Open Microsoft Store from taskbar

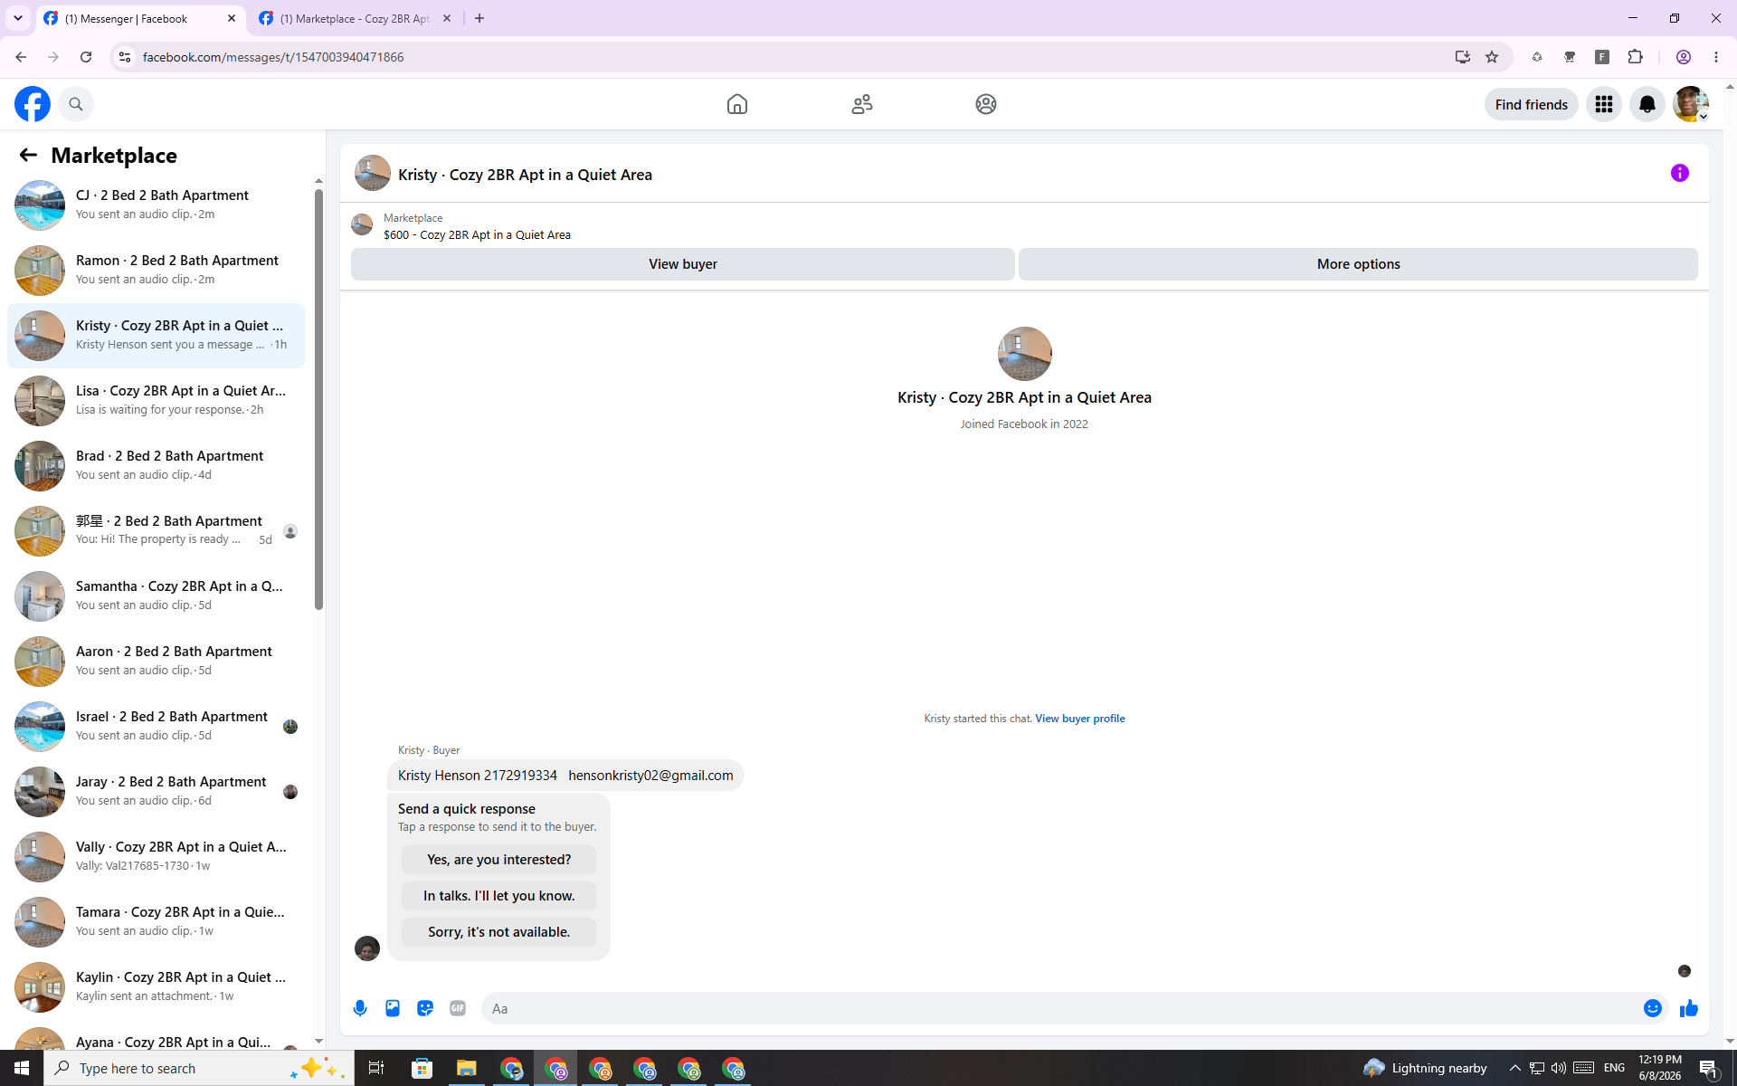[x=422, y=1068]
